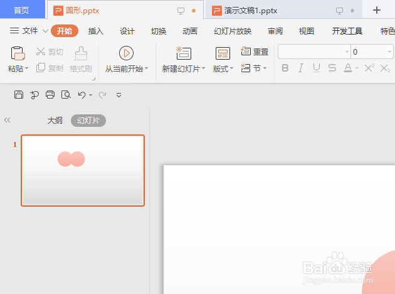
Task: Click monitor icon on 圆形.pptx tab
Action: coord(181,11)
